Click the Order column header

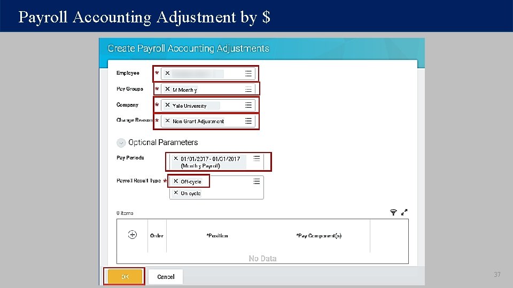click(x=157, y=236)
